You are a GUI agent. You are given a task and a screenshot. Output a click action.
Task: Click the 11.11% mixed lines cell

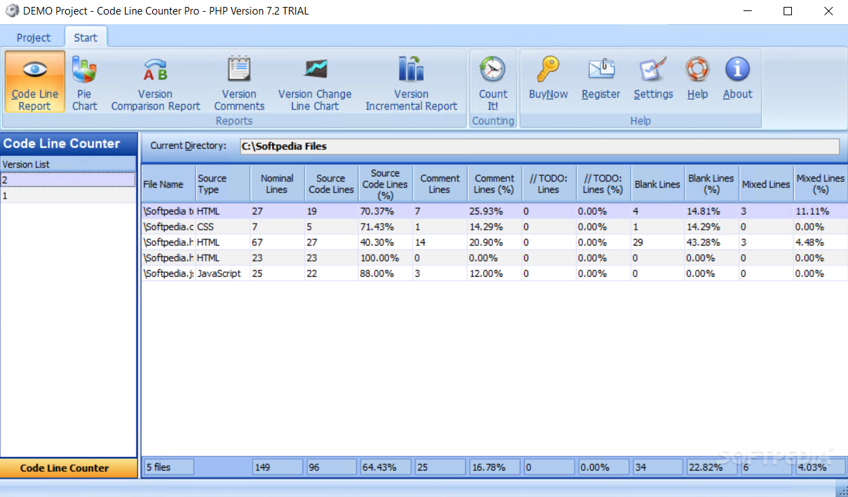point(820,211)
